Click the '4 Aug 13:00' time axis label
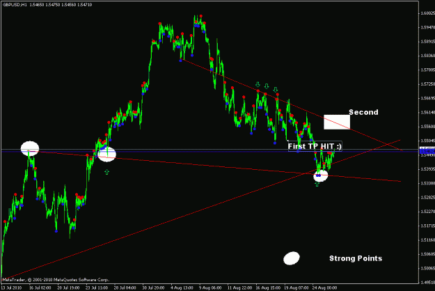This screenshot has width=435, height=291. tap(182, 288)
